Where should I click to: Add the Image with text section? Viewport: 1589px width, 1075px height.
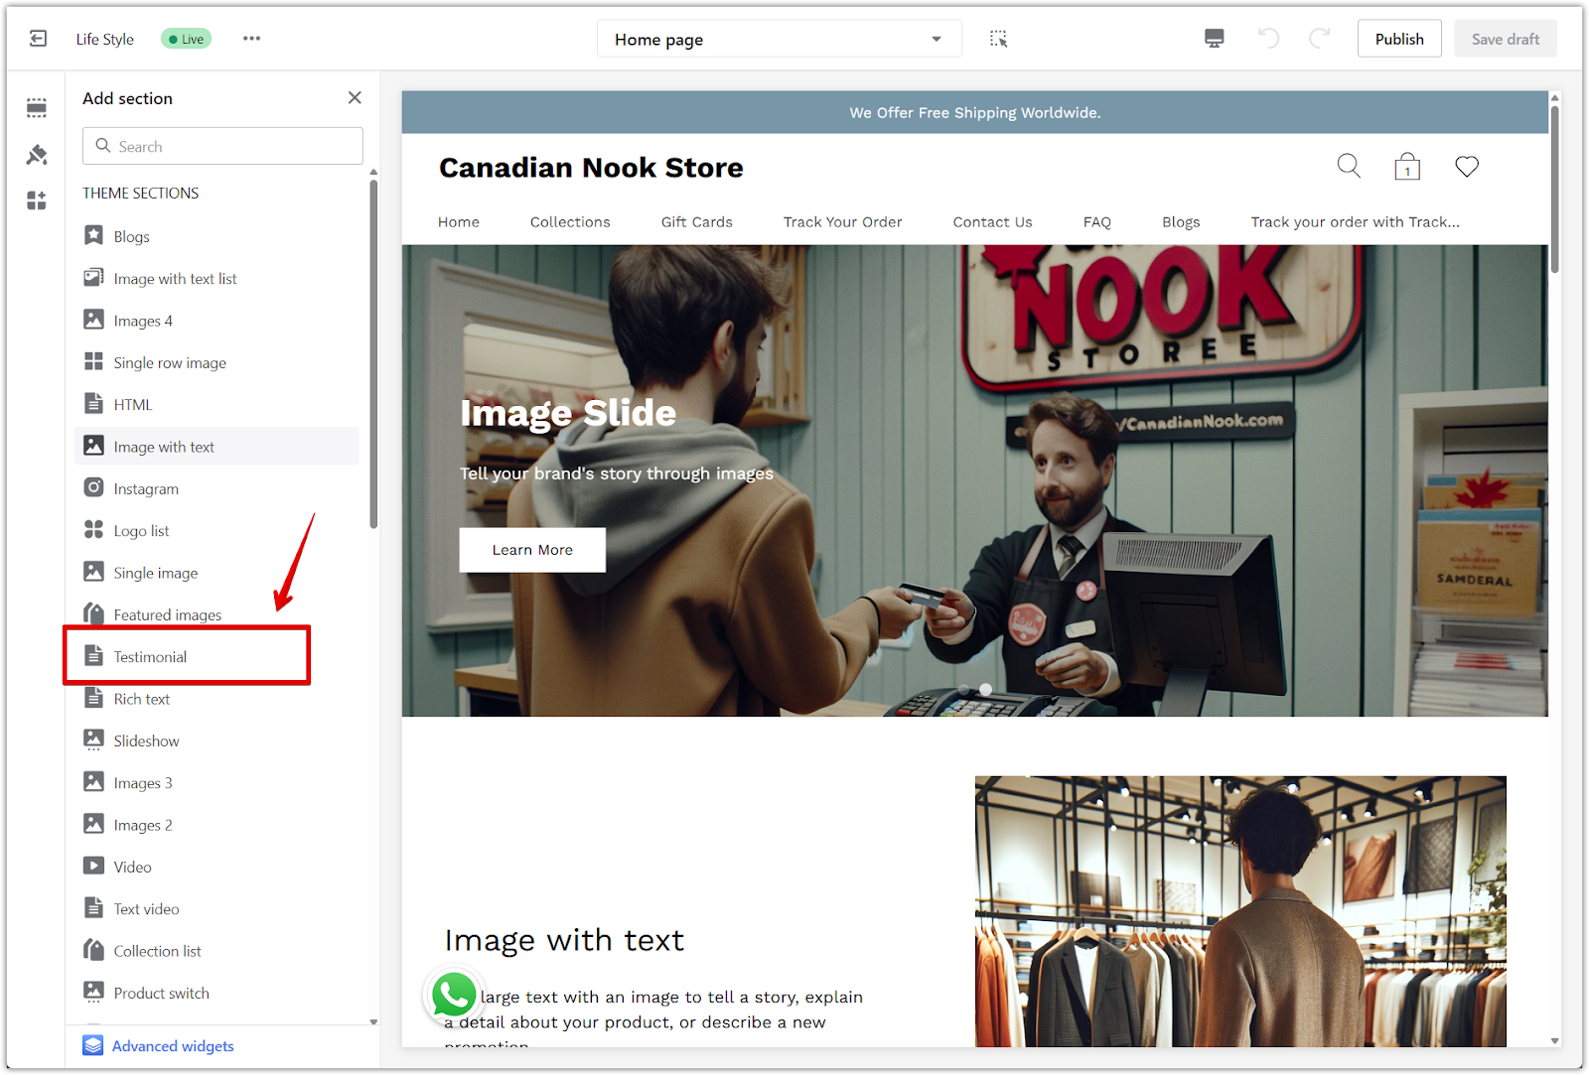tap(217, 446)
